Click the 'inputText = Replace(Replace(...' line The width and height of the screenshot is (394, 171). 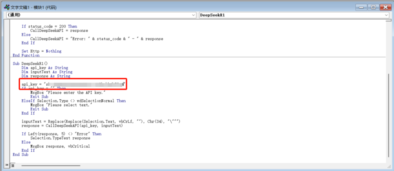point(101,122)
